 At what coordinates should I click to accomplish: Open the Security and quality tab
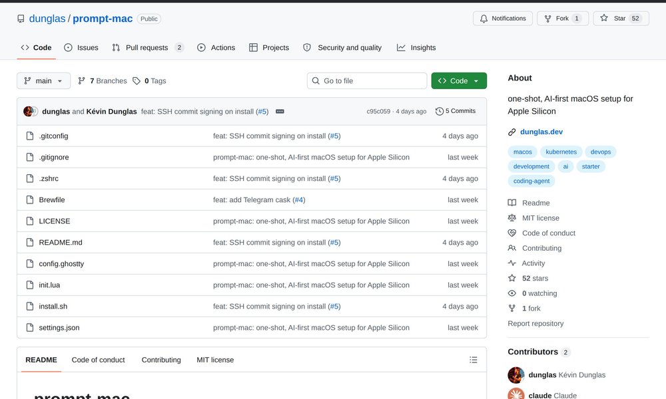(342, 47)
